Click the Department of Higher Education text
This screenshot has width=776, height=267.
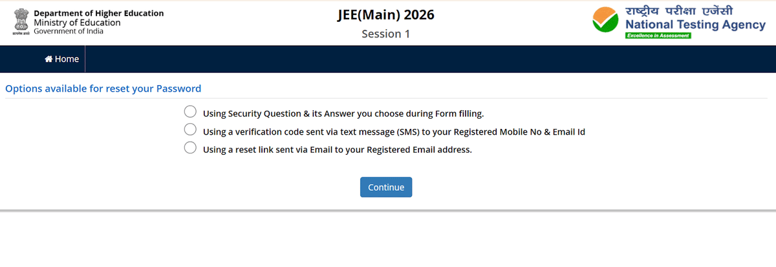pyautogui.click(x=98, y=13)
